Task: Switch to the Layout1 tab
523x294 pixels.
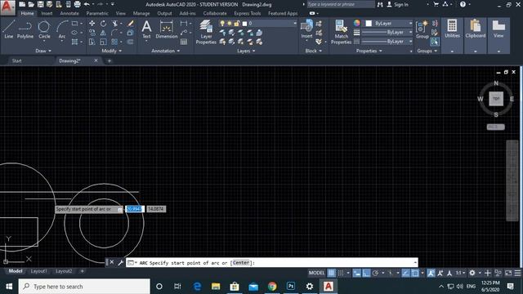Action: click(x=38, y=271)
